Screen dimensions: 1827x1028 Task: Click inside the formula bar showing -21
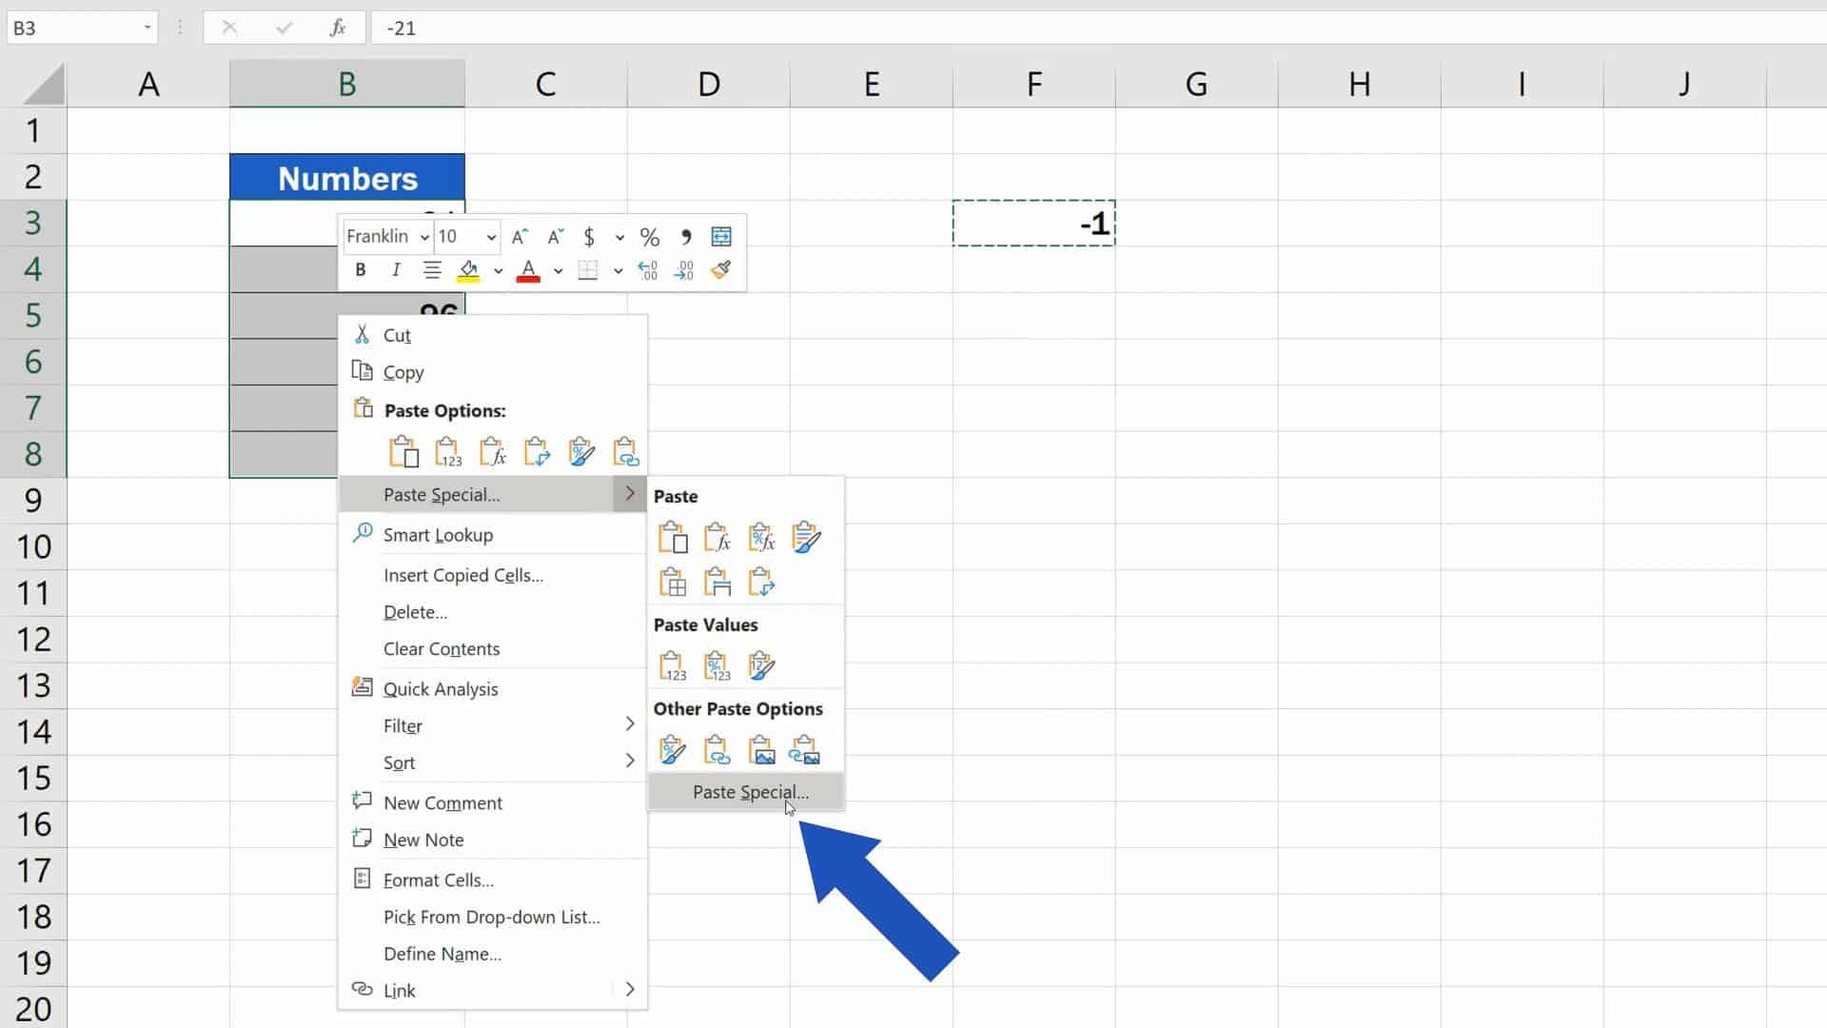[1098, 28]
